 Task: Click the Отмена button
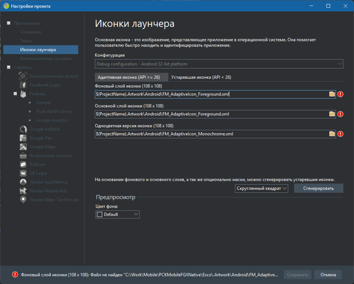pyautogui.click(x=328, y=275)
